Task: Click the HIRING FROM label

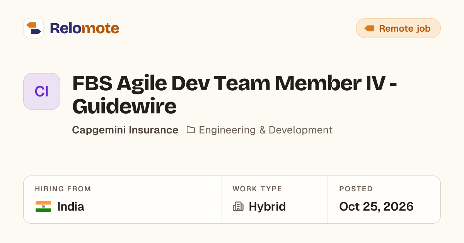Action: (x=63, y=189)
